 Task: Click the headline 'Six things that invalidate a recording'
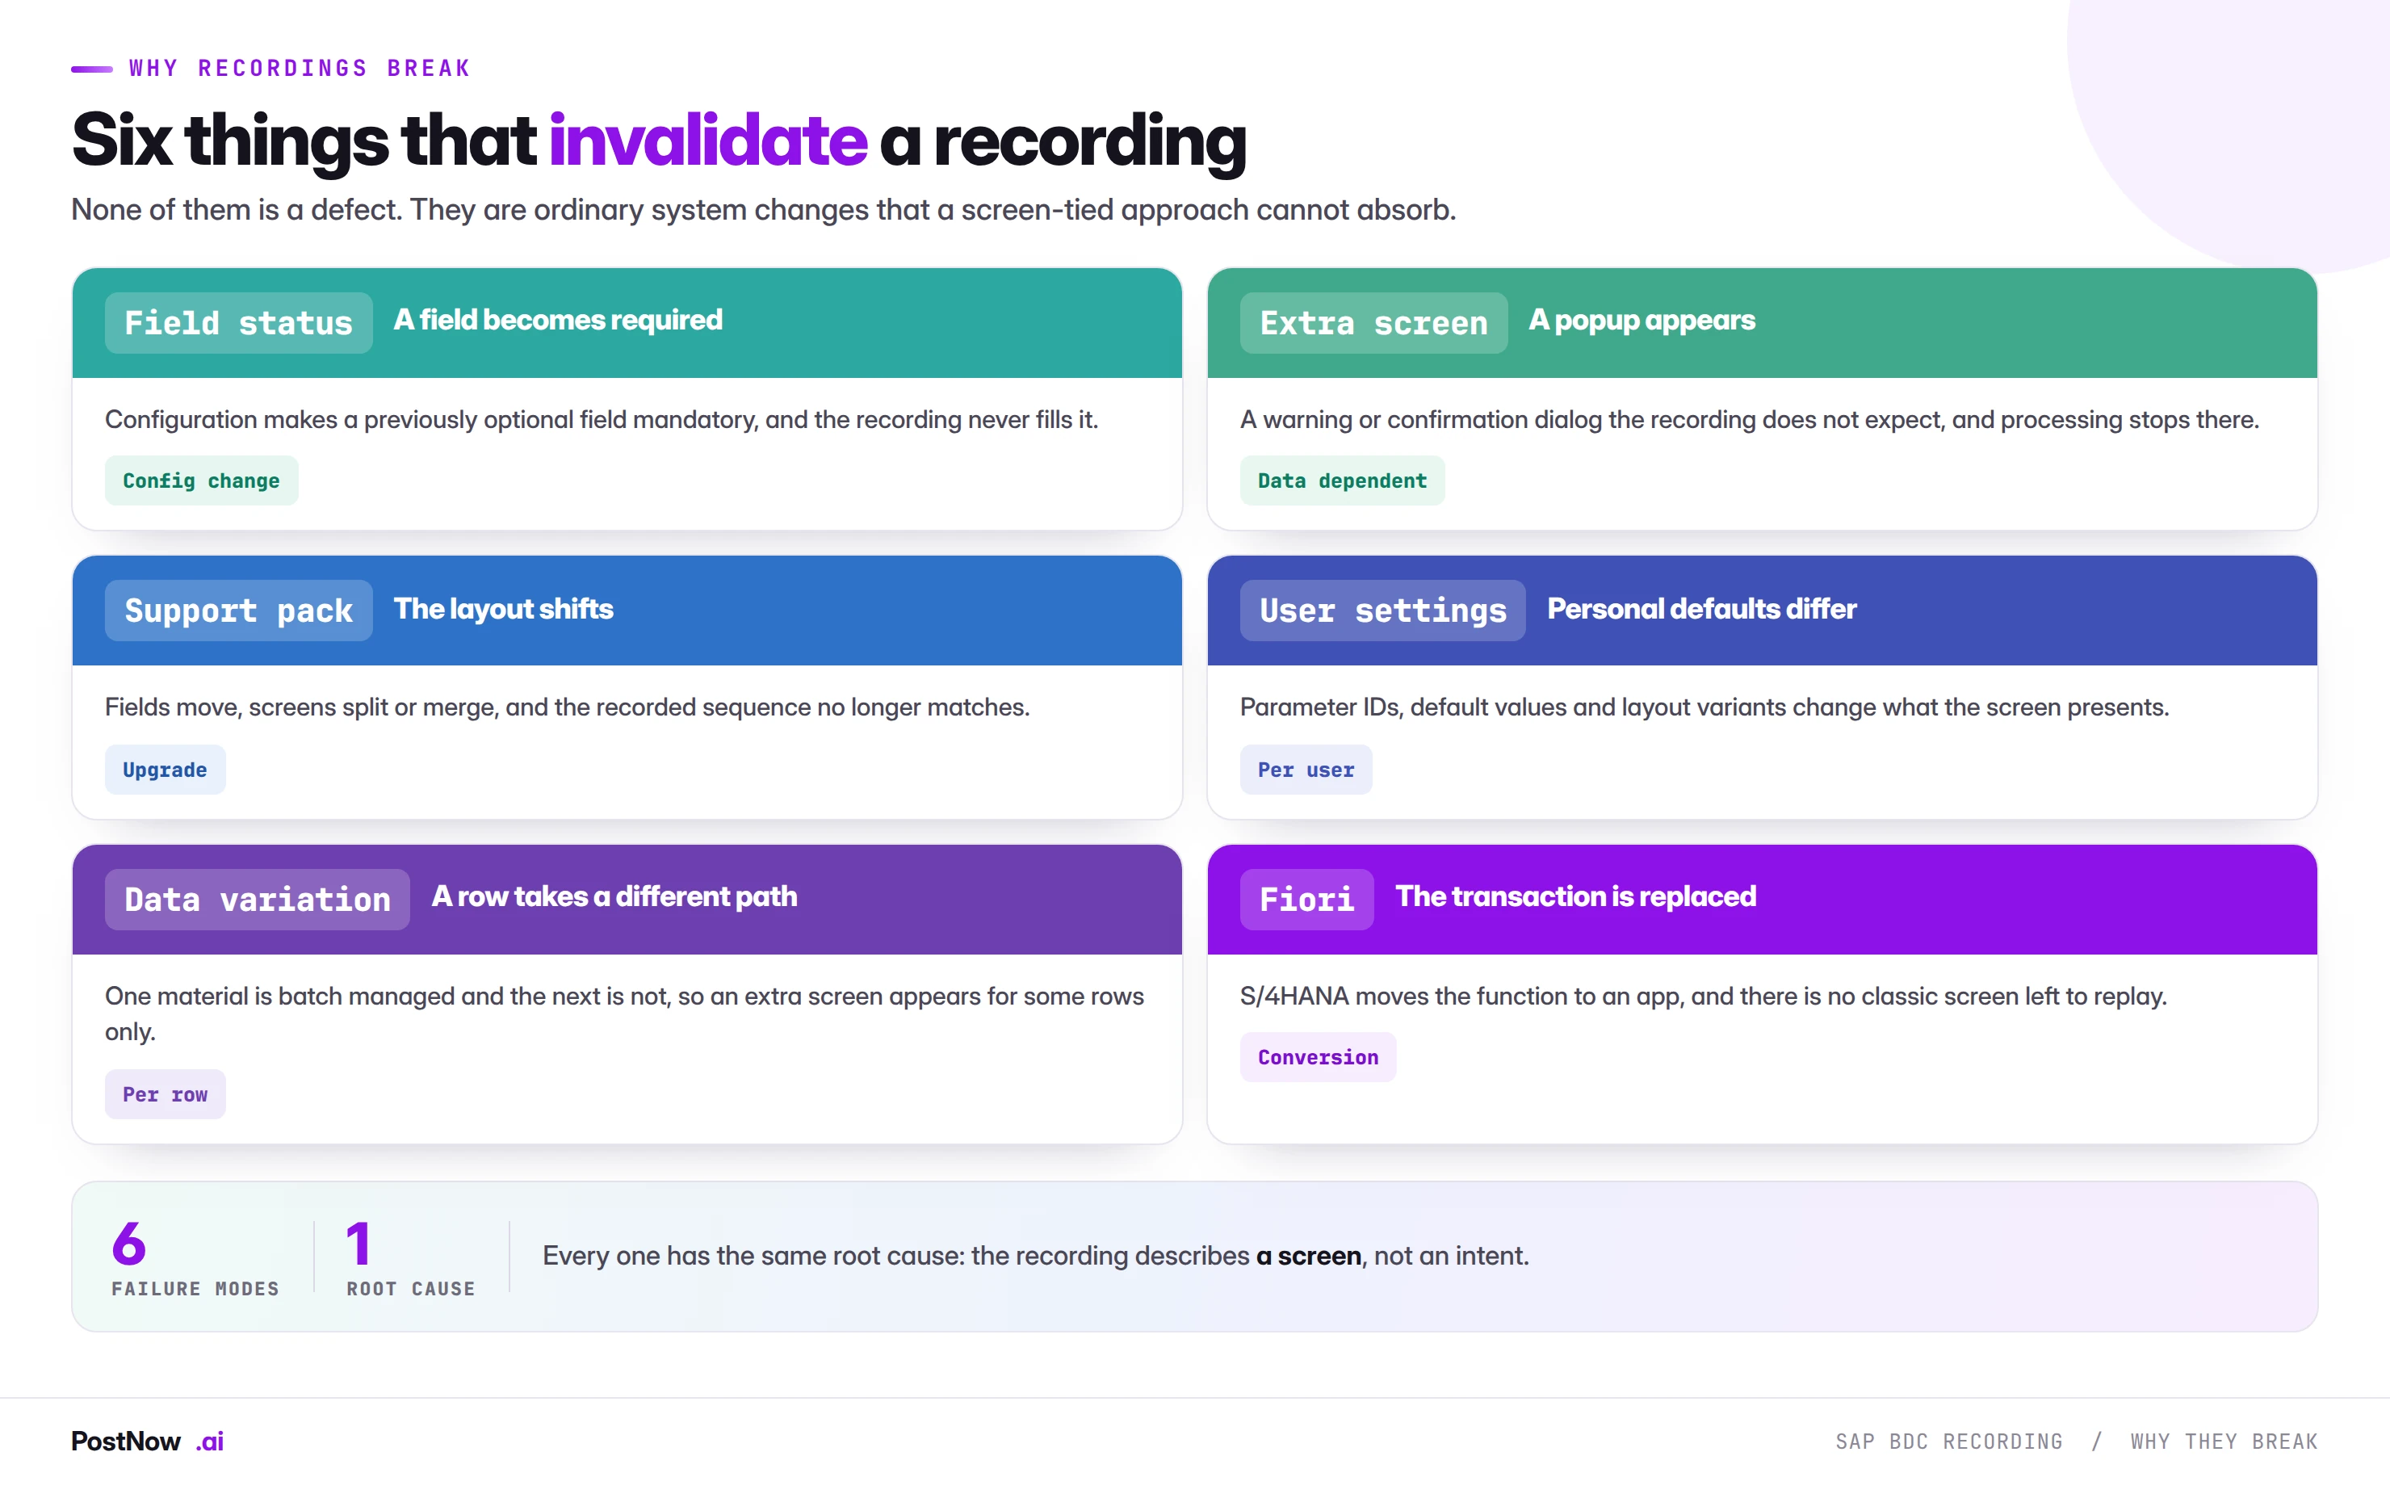pyautogui.click(x=659, y=141)
